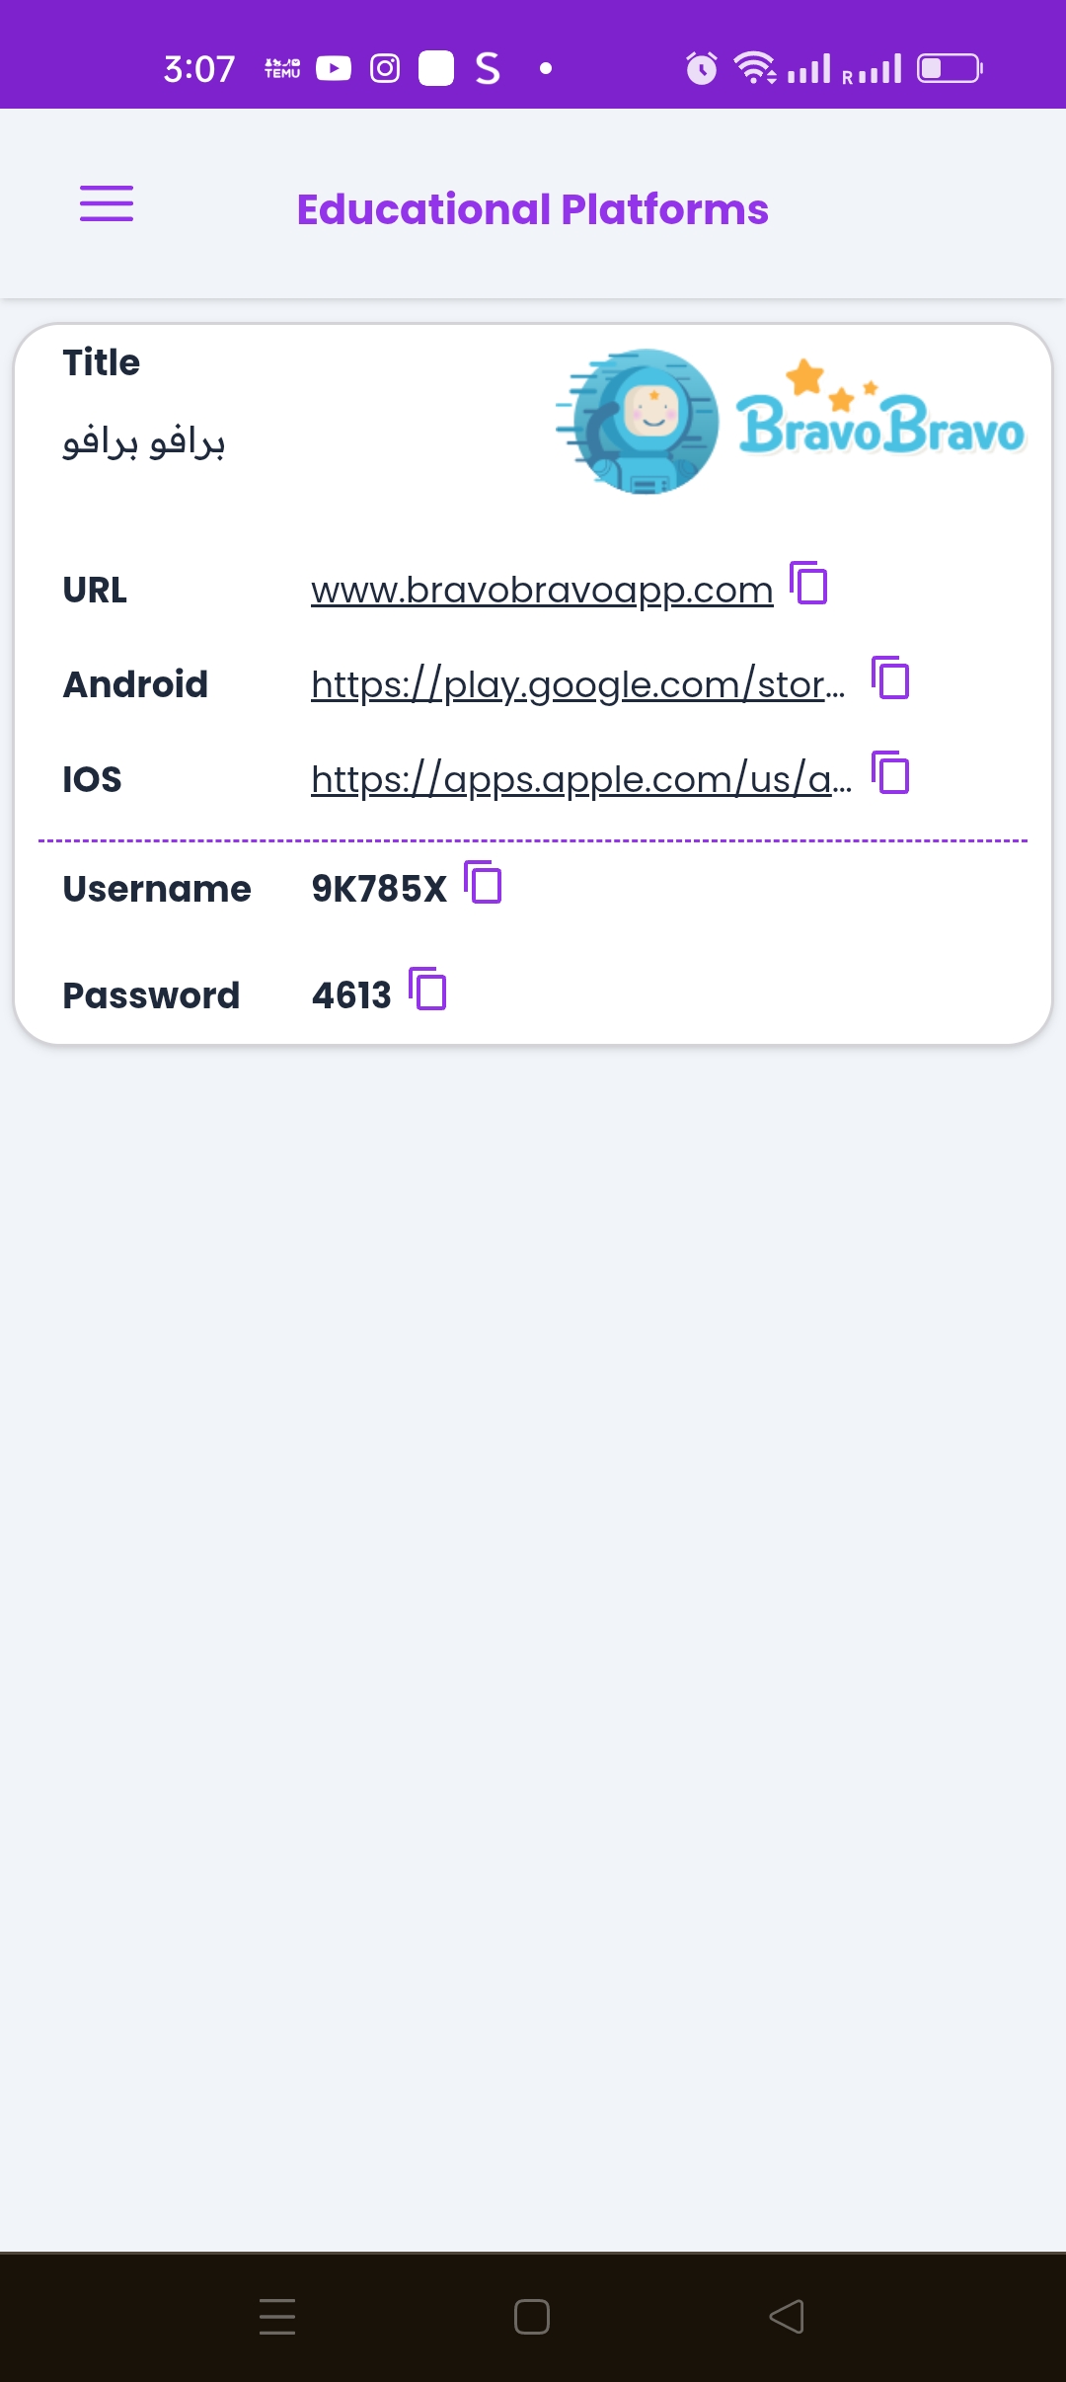Copy the Android store link
The image size is (1066, 2382).
890,677
